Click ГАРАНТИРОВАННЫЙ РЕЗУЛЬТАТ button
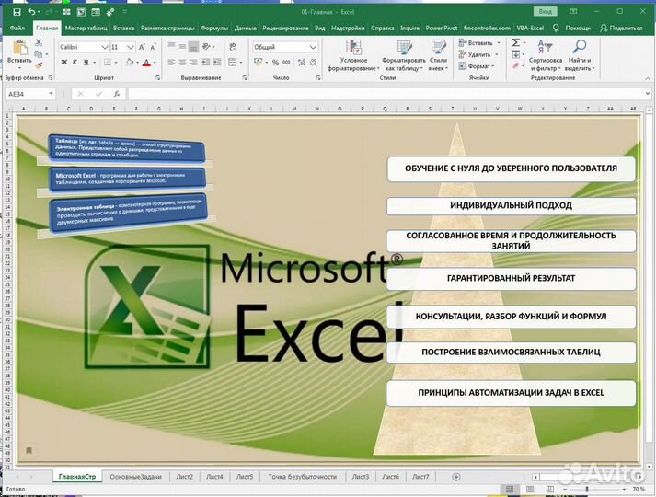 pyautogui.click(x=511, y=278)
